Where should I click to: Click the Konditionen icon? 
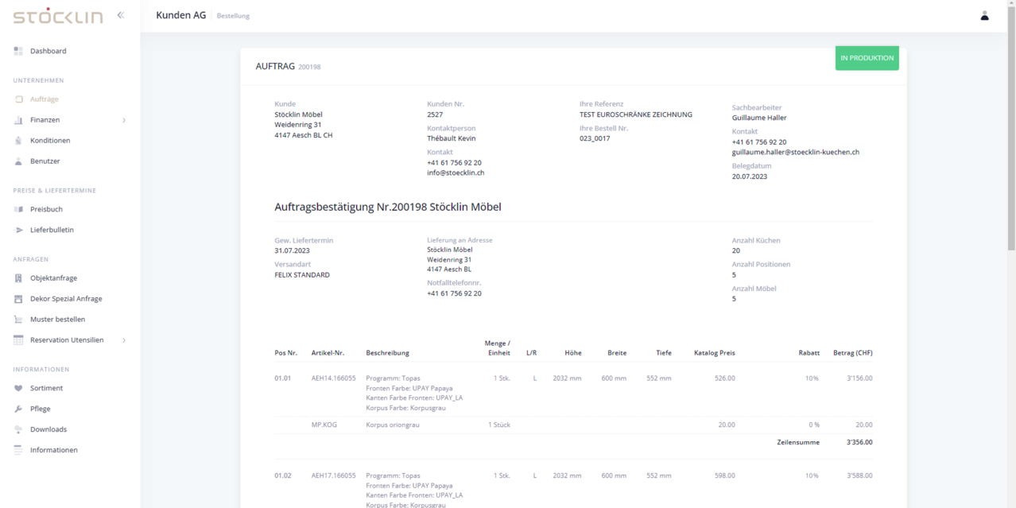point(18,141)
